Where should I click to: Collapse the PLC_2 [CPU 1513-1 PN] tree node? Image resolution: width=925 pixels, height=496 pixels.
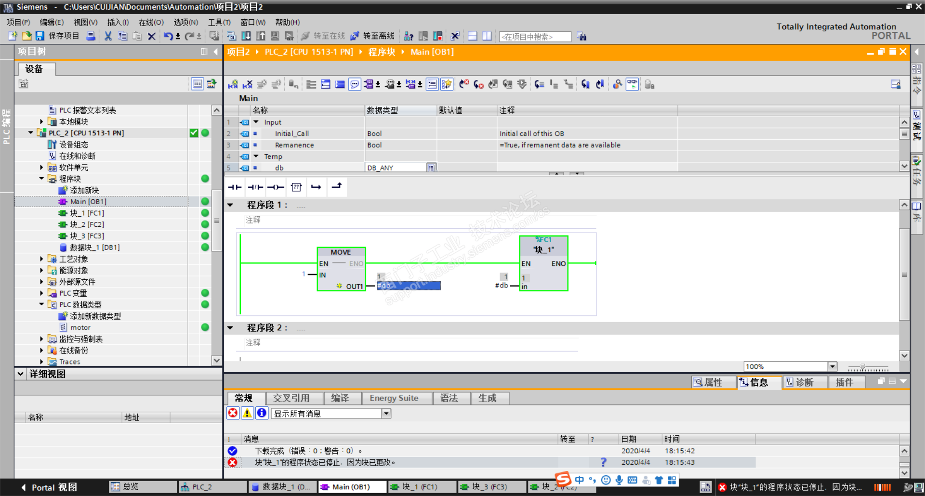31,133
